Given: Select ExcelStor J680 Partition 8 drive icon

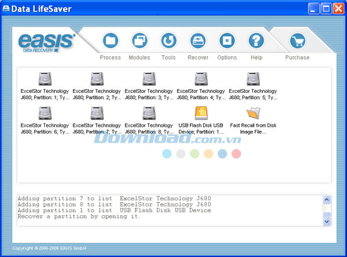Looking at the screenshot, I should pos(149,113).
